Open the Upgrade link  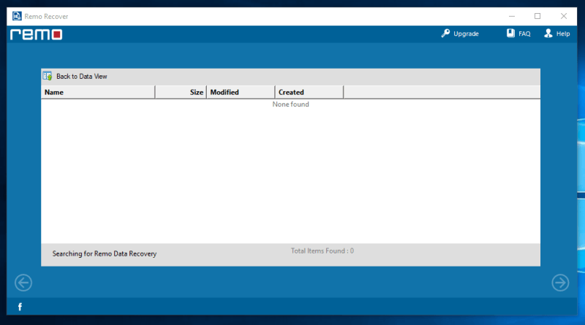pyautogui.click(x=466, y=34)
